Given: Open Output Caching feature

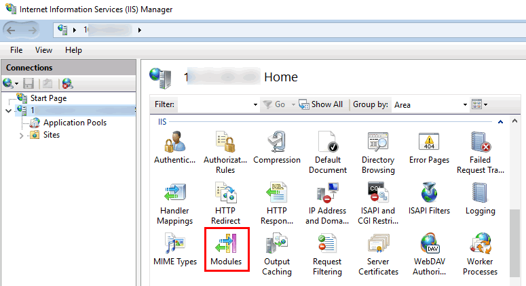Looking at the screenshot, I should (x=277, y=254).
